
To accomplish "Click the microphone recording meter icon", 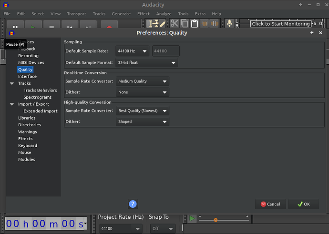I will pyautogui.click(x=229, y=23).
